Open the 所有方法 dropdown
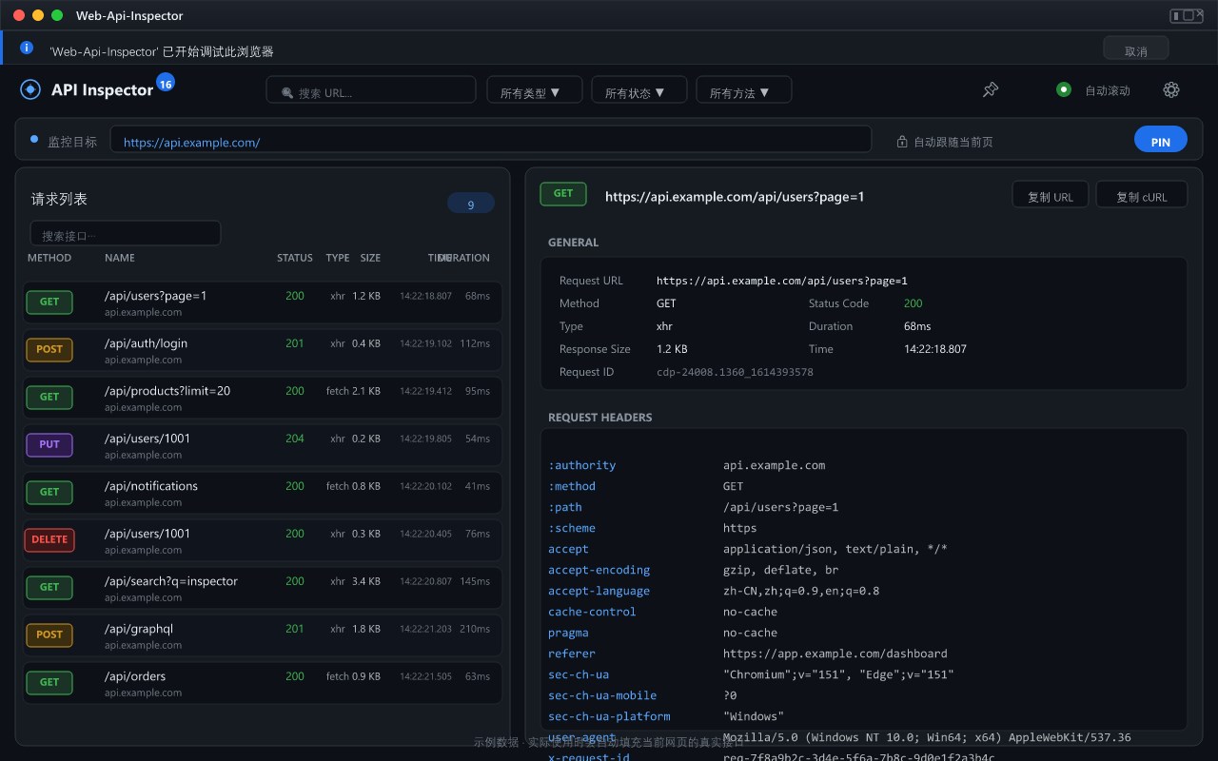Screen dimensions: 1218x761 pyautogui.click(x=743, y=90)
